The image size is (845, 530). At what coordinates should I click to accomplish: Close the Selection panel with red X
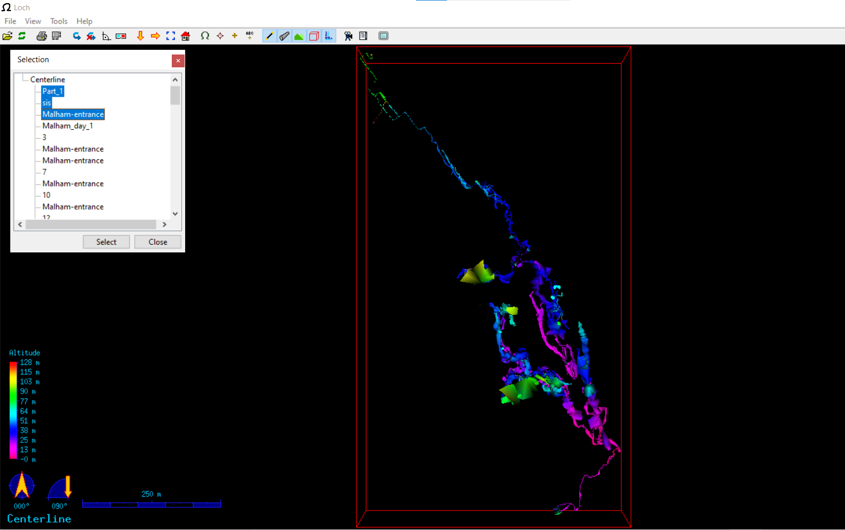[178, 61]
